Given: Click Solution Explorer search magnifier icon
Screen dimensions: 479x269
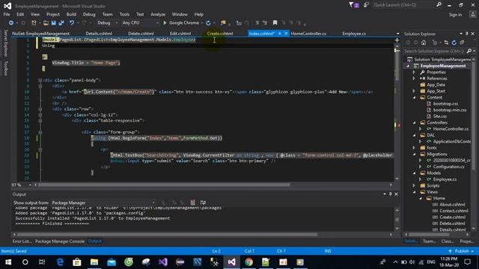Looking at the screenshot, I should pos(469,51).
